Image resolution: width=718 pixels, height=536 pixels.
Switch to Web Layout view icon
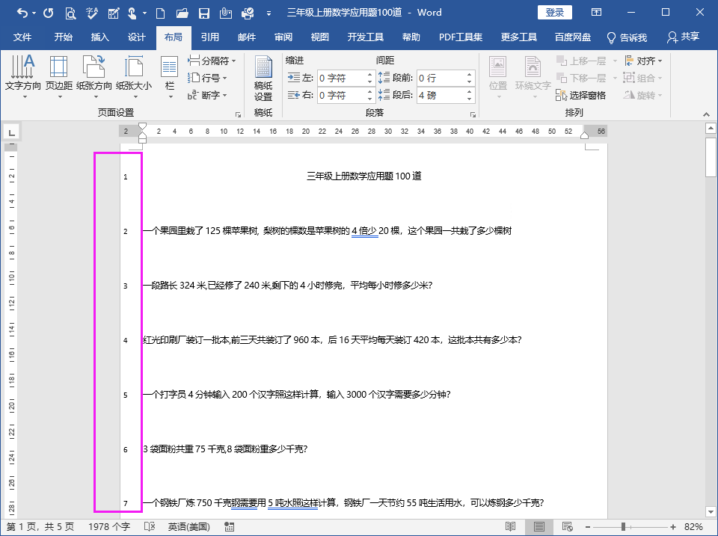pyautogui.click(x=568, y=527)
